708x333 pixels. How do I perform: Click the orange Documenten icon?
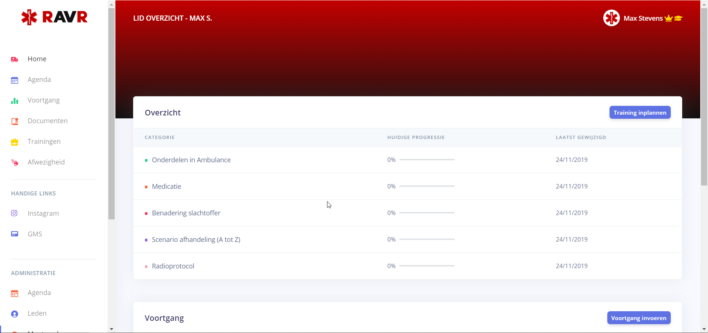15,121
